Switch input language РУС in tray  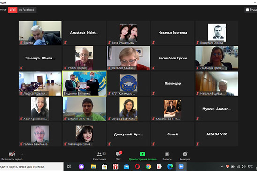(250, 167)
